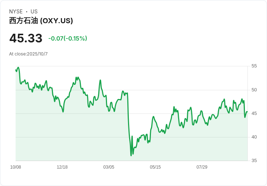Select the 05/15 date on the x-axis

(155, 167)
